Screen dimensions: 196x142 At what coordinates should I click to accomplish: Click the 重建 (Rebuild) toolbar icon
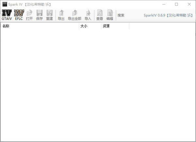click(x=49, y=15)
